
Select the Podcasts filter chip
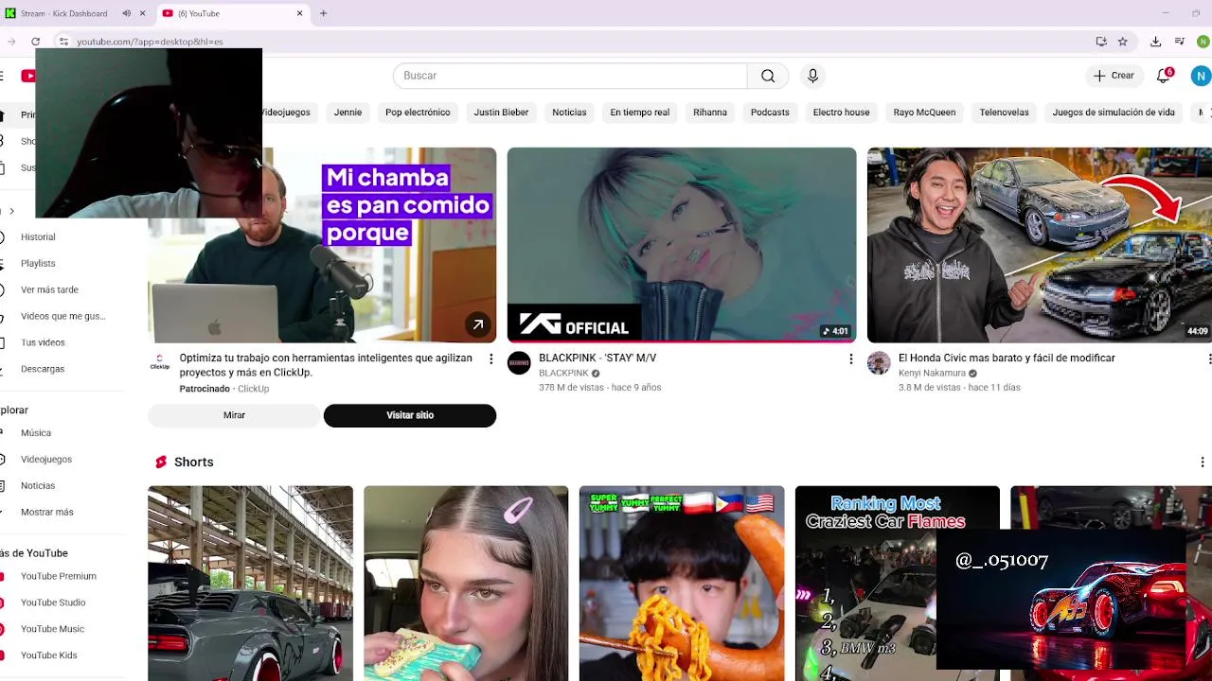(770, 113)
